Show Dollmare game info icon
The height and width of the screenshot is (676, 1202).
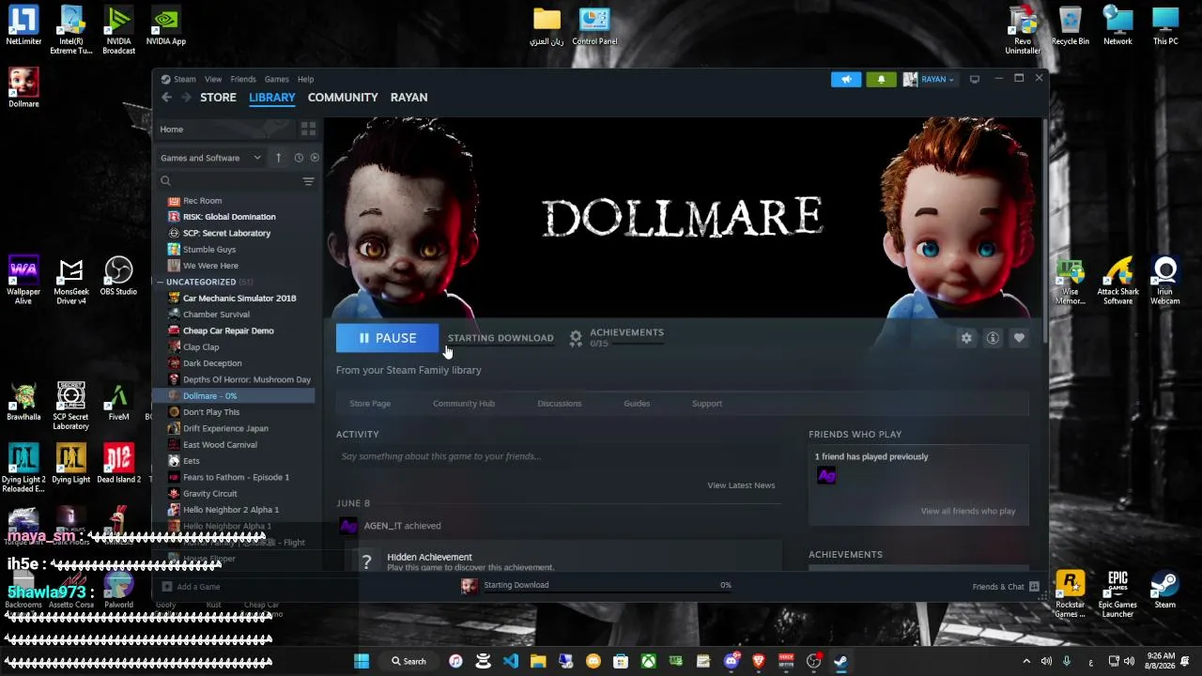993,338
